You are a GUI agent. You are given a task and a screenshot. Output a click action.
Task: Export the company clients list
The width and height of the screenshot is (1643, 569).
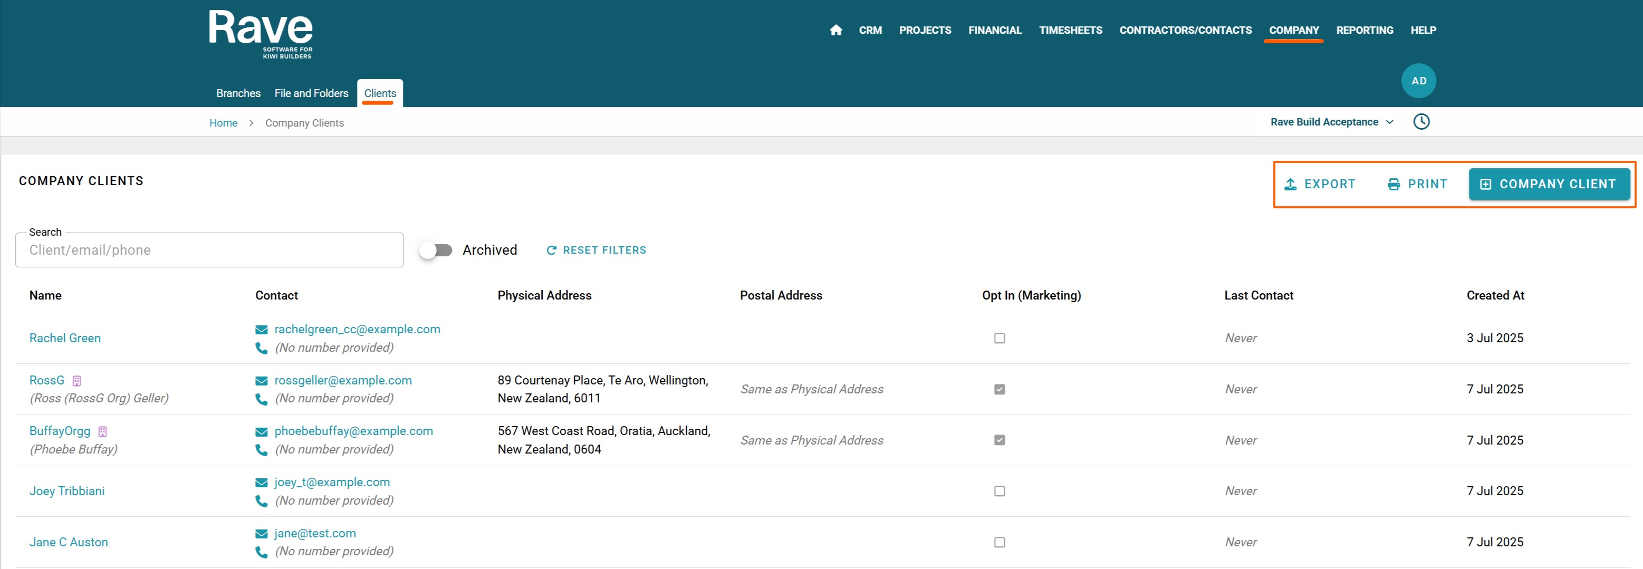(x=1320, y=185)
